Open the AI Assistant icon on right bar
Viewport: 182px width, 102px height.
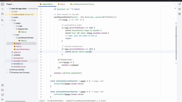point(179,9)
